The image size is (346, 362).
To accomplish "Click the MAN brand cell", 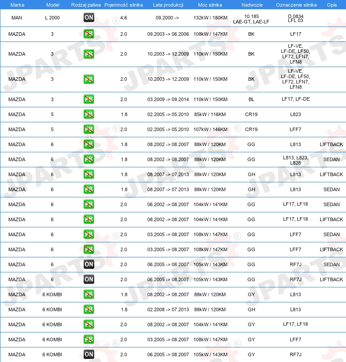I will [17, 18].
